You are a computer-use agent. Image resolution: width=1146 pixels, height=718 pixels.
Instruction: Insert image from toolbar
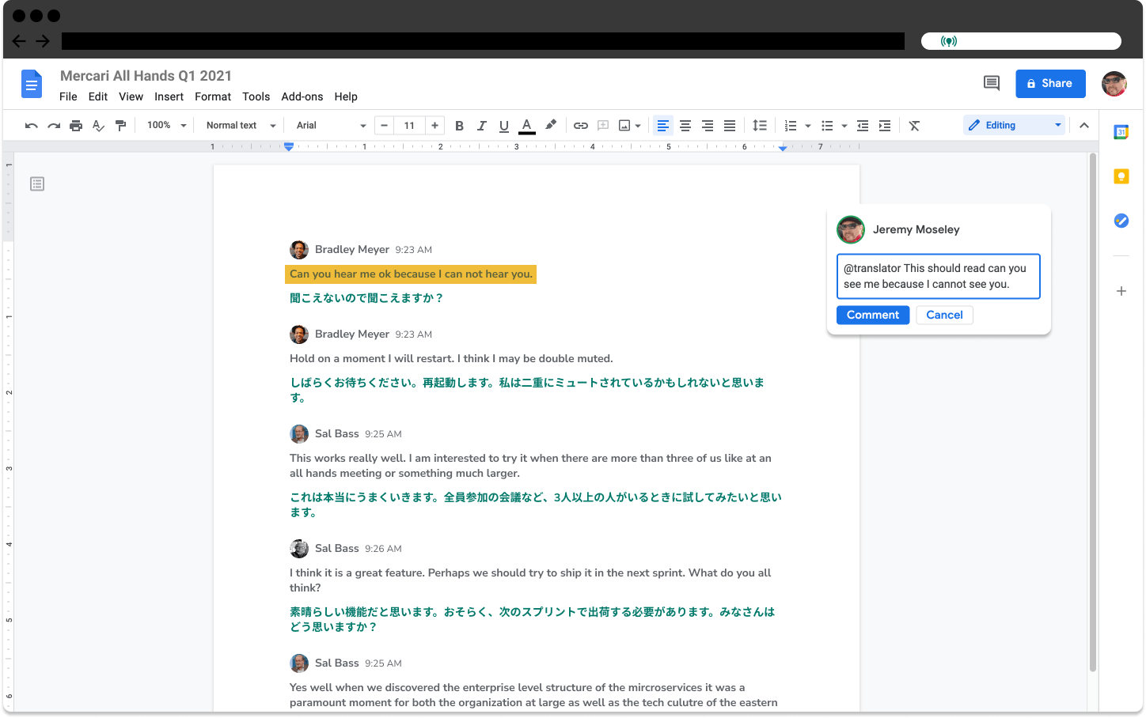point(624,126)
